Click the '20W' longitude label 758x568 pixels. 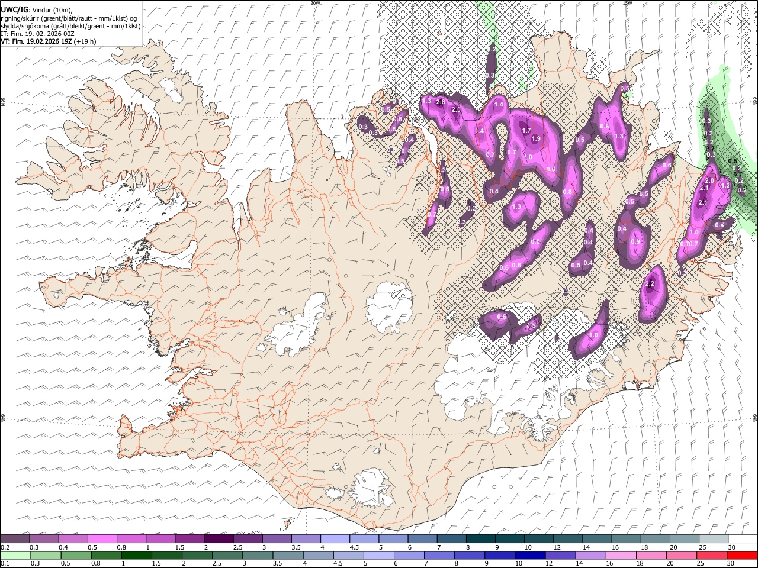point(316,3)
